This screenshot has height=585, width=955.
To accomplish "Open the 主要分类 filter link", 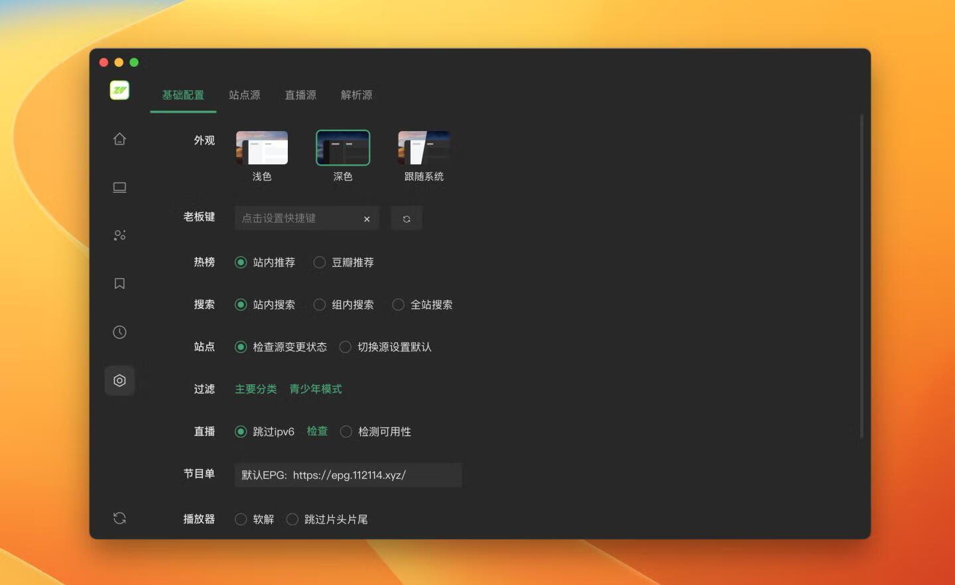I will [x=256, y=389].
